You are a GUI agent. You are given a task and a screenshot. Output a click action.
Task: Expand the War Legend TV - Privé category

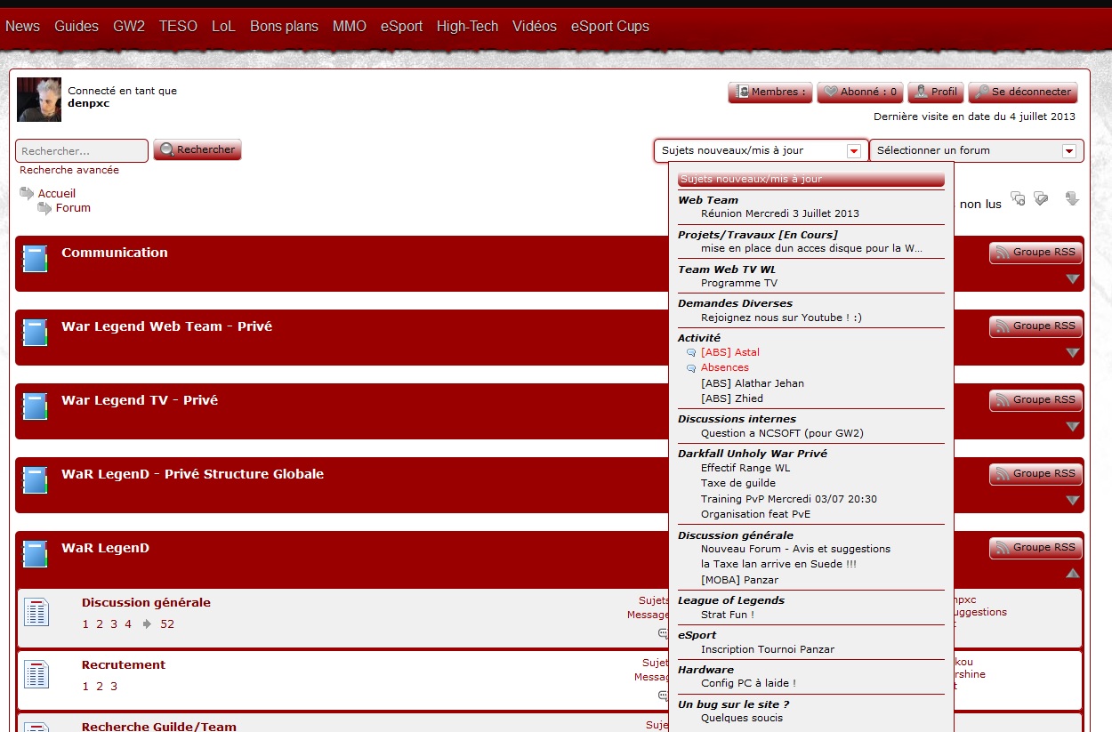point(1072,427)
